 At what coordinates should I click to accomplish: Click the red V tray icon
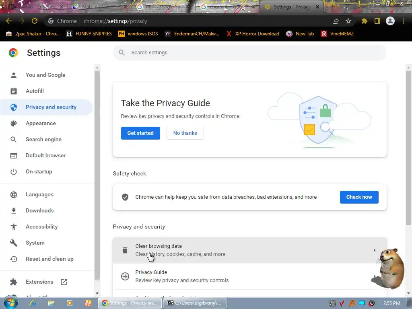(342, 303)
